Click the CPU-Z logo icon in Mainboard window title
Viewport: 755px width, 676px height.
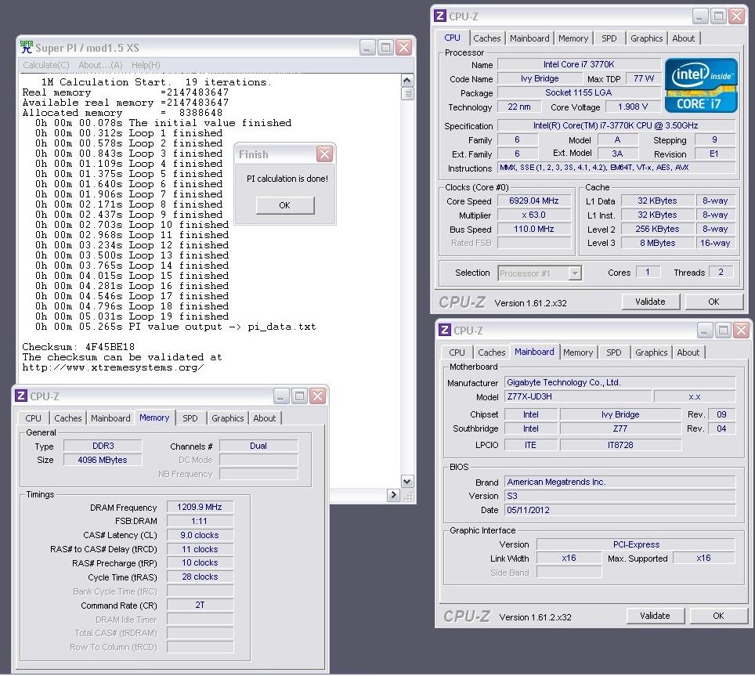click(x=444, y=330)
